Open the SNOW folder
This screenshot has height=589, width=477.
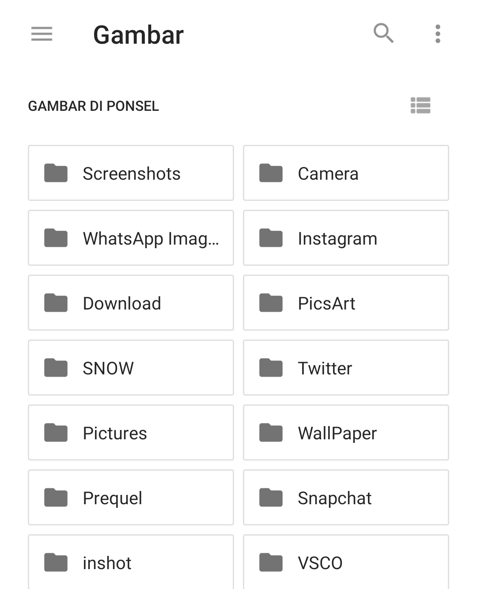pyautogui.click(x=131, y=368)
